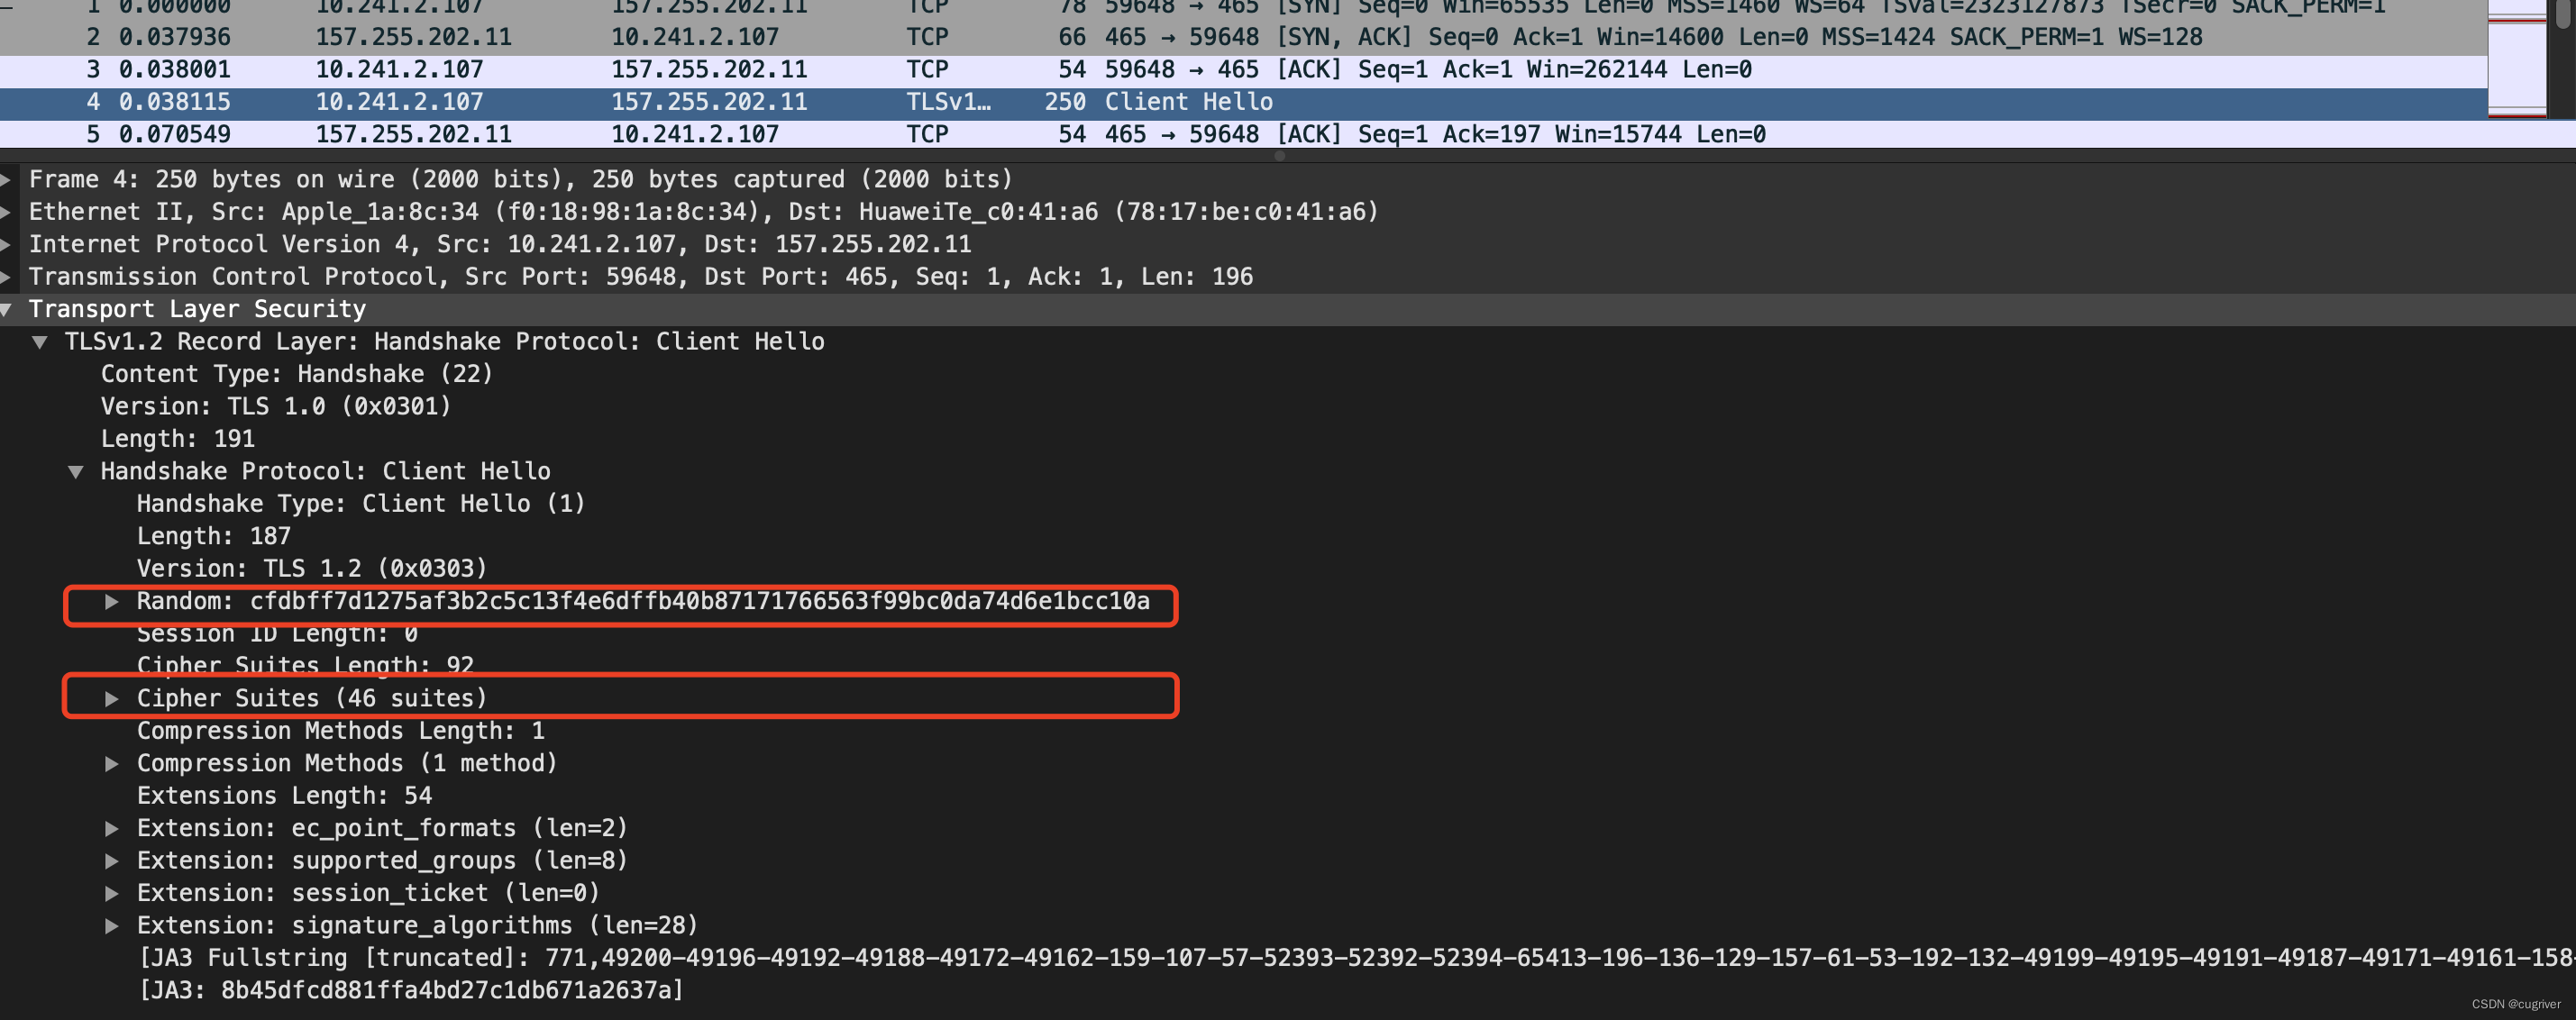This screenshot has height=1020, width=2576.
Task: Select the Cipher Suites Length: 92 line
Action: coord(305,666)
